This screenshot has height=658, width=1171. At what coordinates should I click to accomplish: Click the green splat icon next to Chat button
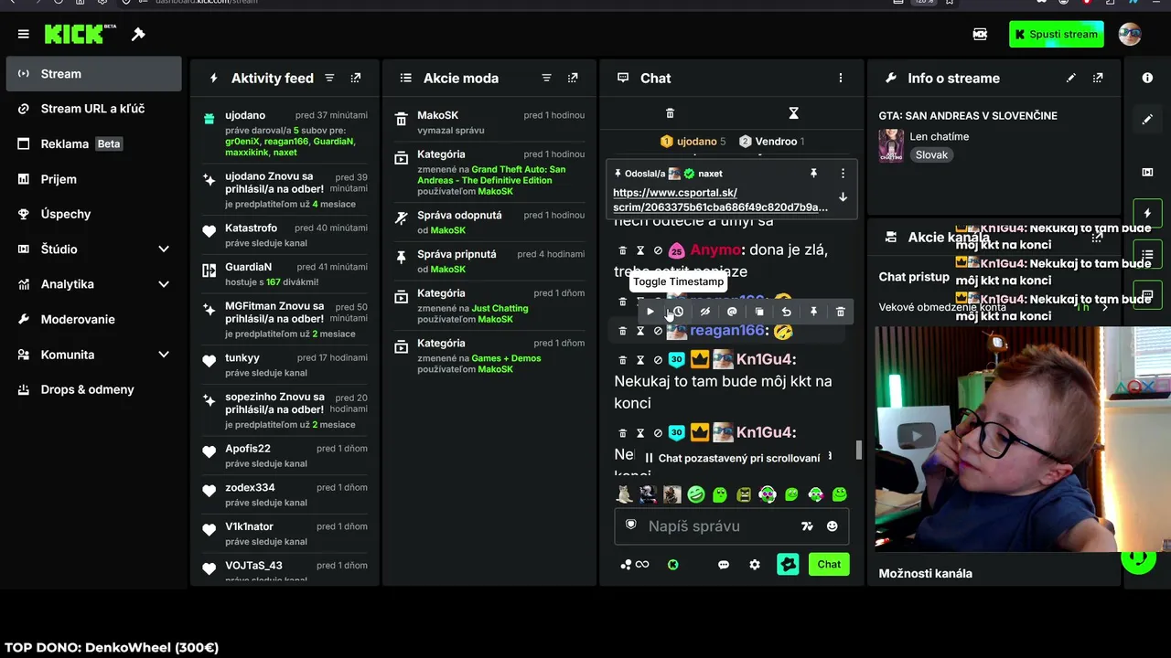pos(788,565)
